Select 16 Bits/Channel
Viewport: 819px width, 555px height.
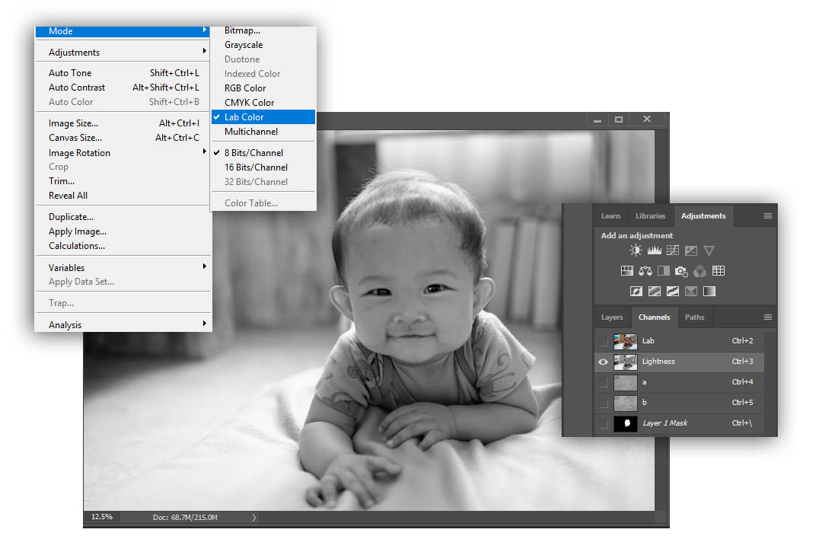coord(263,167)
